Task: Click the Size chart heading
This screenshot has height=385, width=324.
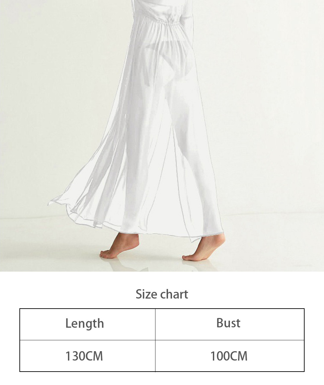Action: 162,294
